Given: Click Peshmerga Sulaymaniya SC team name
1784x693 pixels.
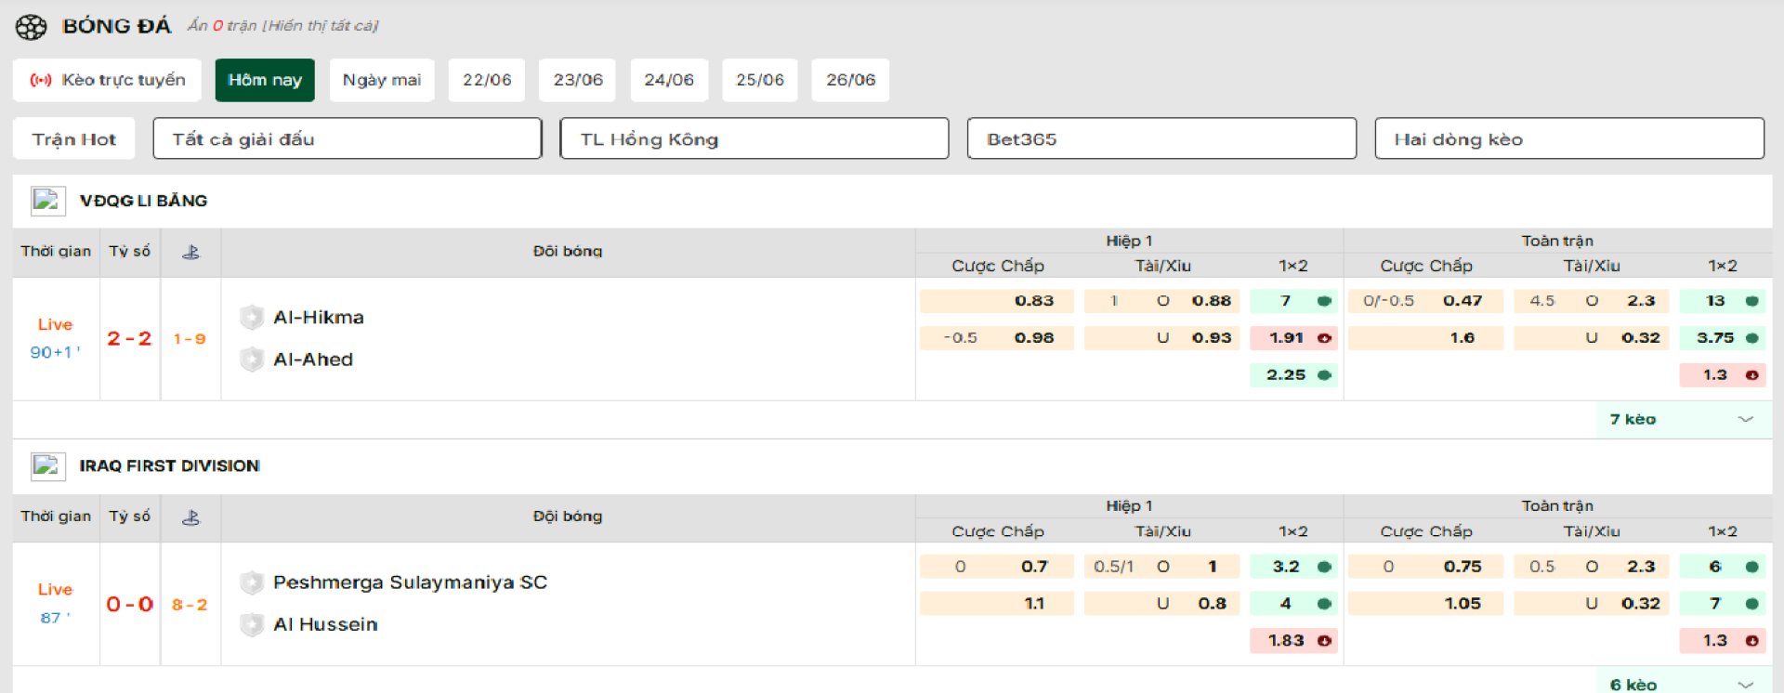Looking at the screenshot, I should click(411, 582).
